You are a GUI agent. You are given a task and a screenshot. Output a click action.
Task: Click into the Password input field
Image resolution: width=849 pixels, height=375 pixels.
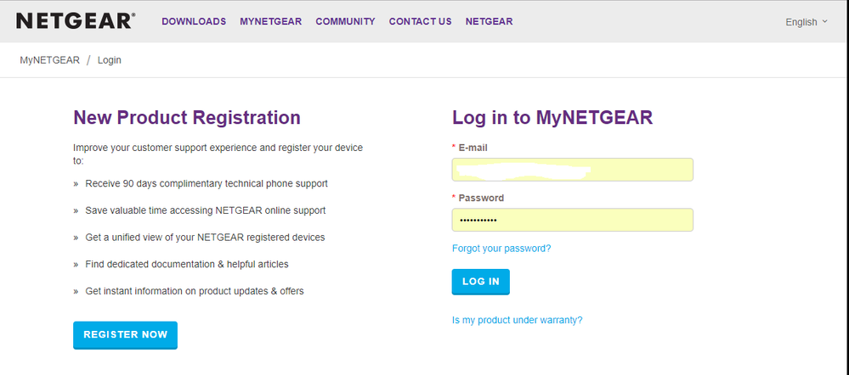pyautogui.click(x=572, y=221)
